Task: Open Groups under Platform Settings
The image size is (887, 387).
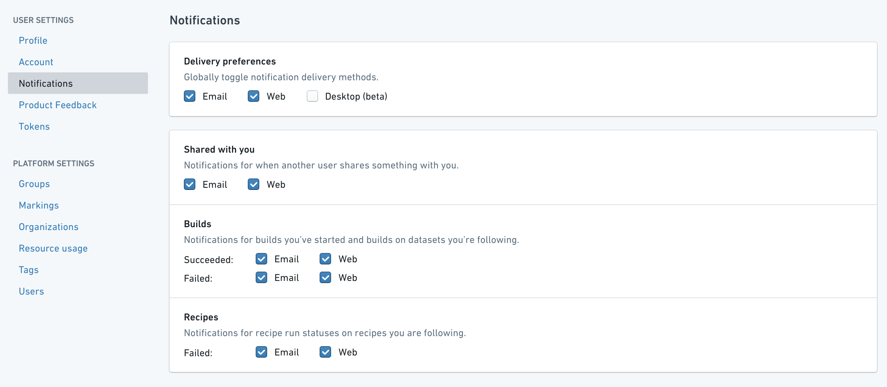Action: [x=34, y=184]
